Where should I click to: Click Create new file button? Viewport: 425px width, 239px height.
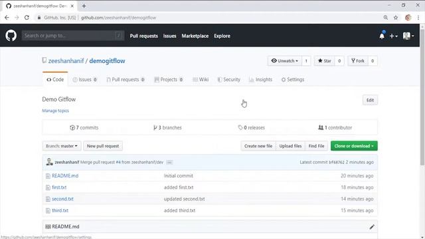258,146
